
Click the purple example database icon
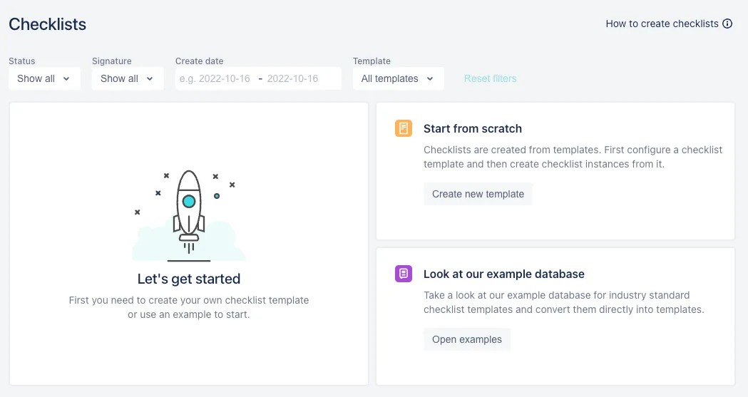click(403, 274)
